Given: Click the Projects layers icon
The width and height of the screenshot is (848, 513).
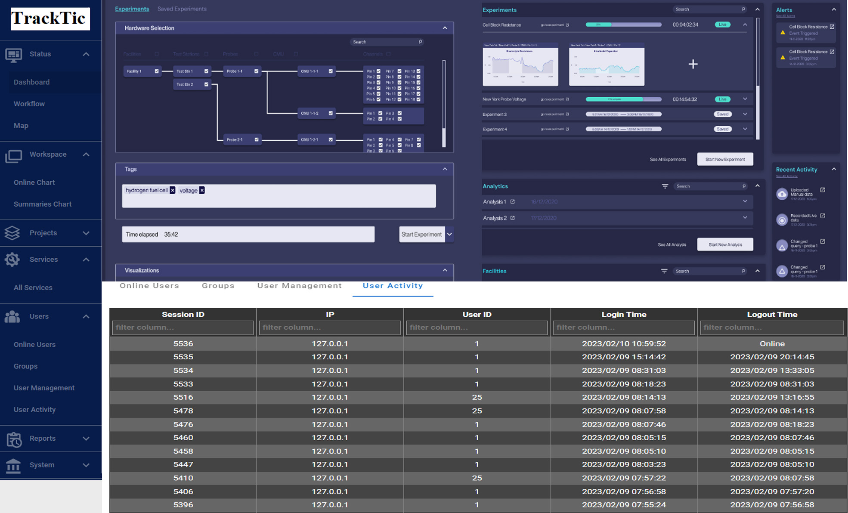Looking at the screenshot, I should coord(12,233).
